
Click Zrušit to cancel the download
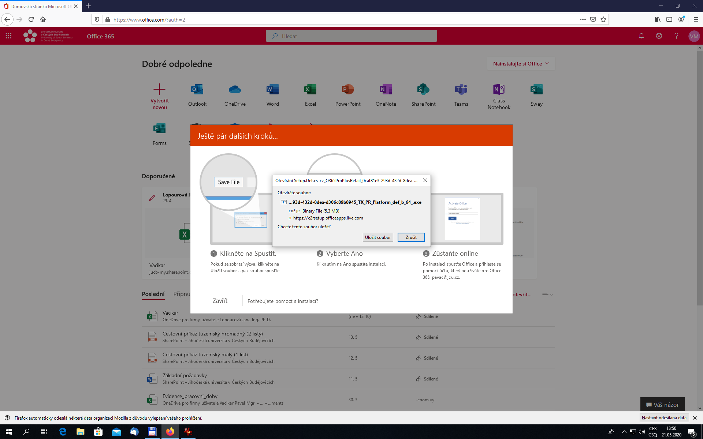(x=411, y=237)
